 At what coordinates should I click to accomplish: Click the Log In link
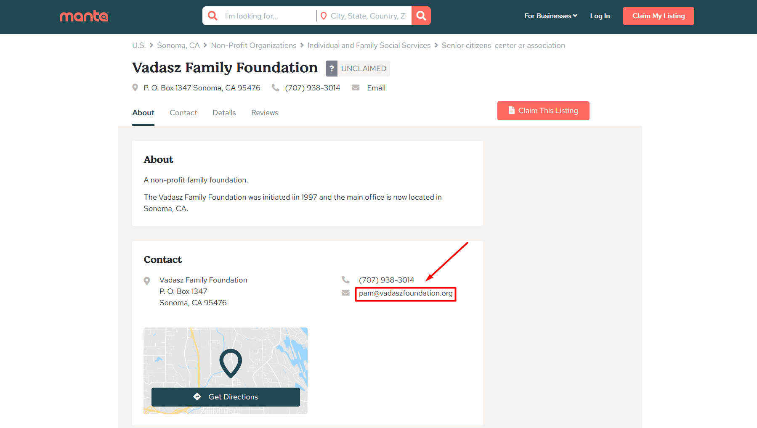(x=600, y=16)
